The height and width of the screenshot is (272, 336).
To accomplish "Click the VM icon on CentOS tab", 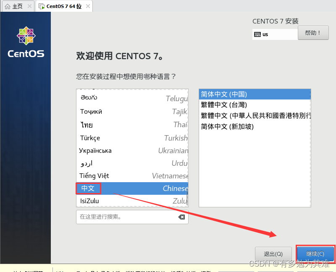I will coord(42,6).
